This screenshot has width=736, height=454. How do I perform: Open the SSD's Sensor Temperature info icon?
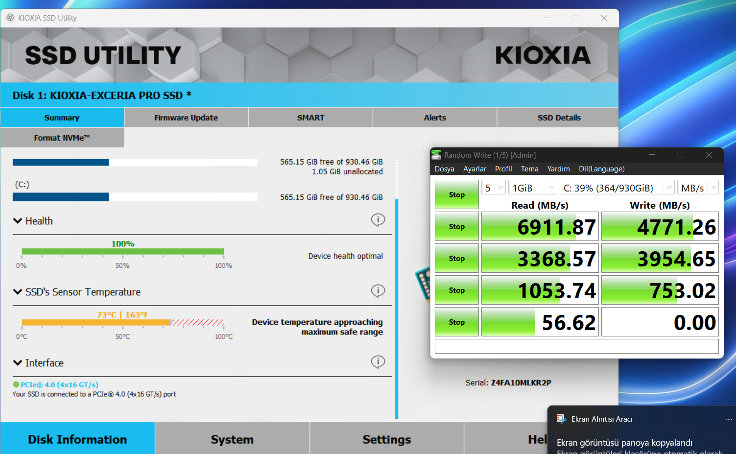(378, 291)
